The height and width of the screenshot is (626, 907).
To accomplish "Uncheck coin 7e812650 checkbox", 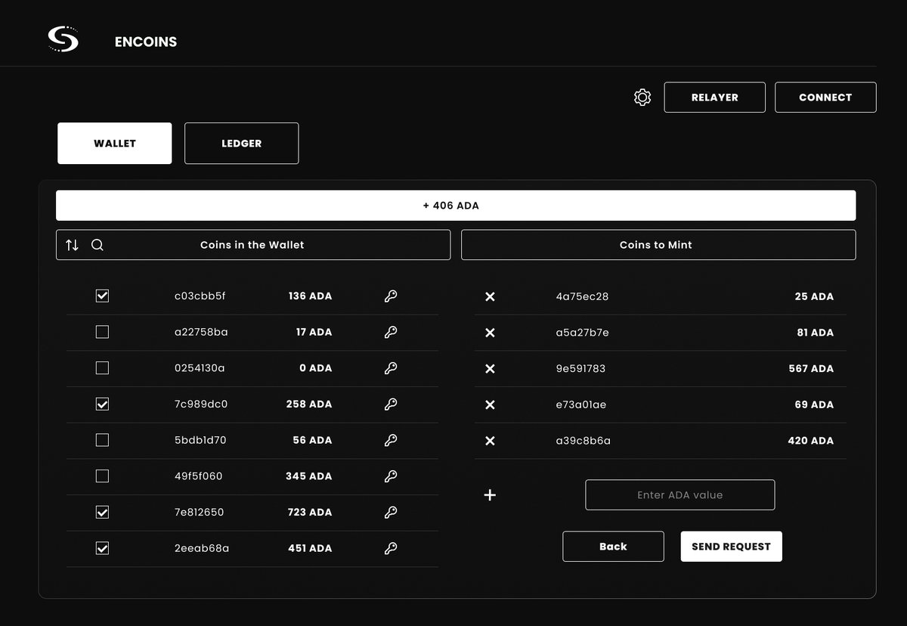I will [x=102, y=512].
